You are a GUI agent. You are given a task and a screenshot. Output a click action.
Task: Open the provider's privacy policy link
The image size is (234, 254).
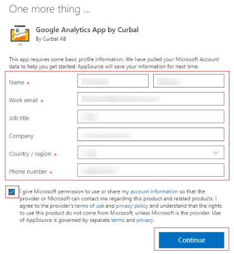[132, 206]
